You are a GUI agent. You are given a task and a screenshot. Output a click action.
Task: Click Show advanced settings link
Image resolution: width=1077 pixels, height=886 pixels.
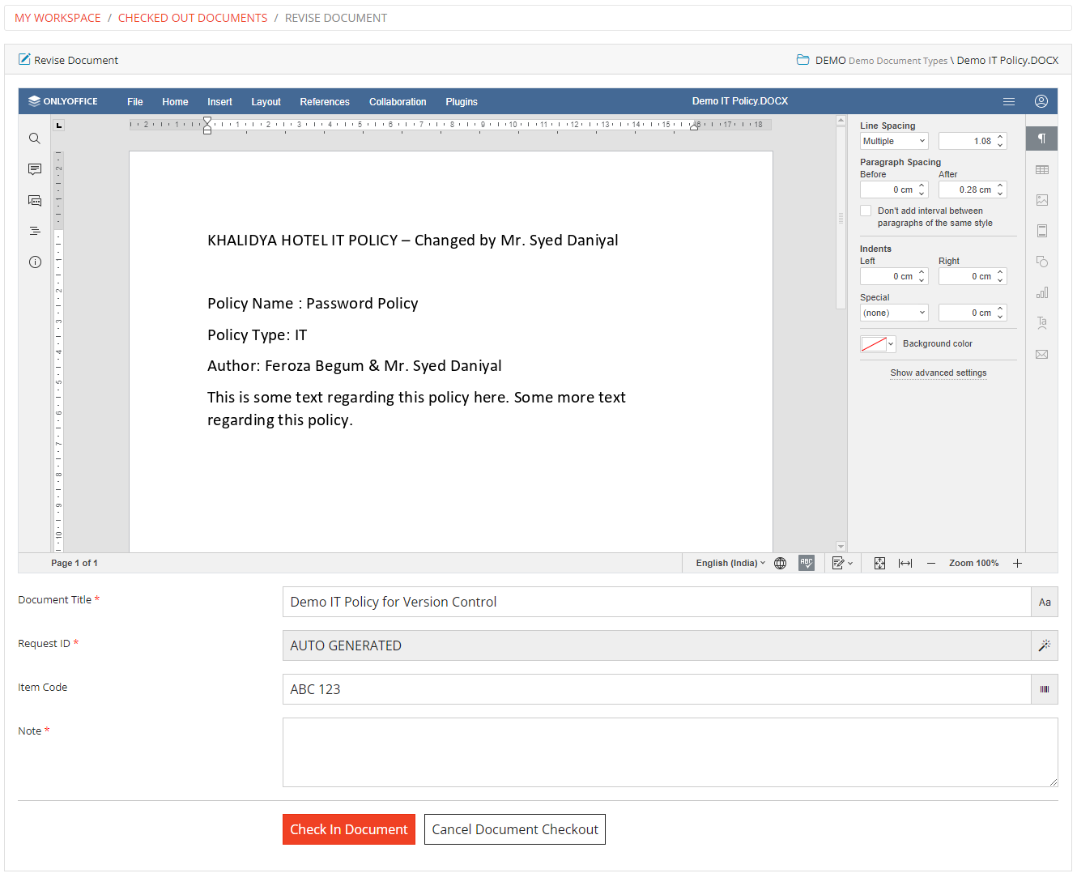[x=938, y=373]
